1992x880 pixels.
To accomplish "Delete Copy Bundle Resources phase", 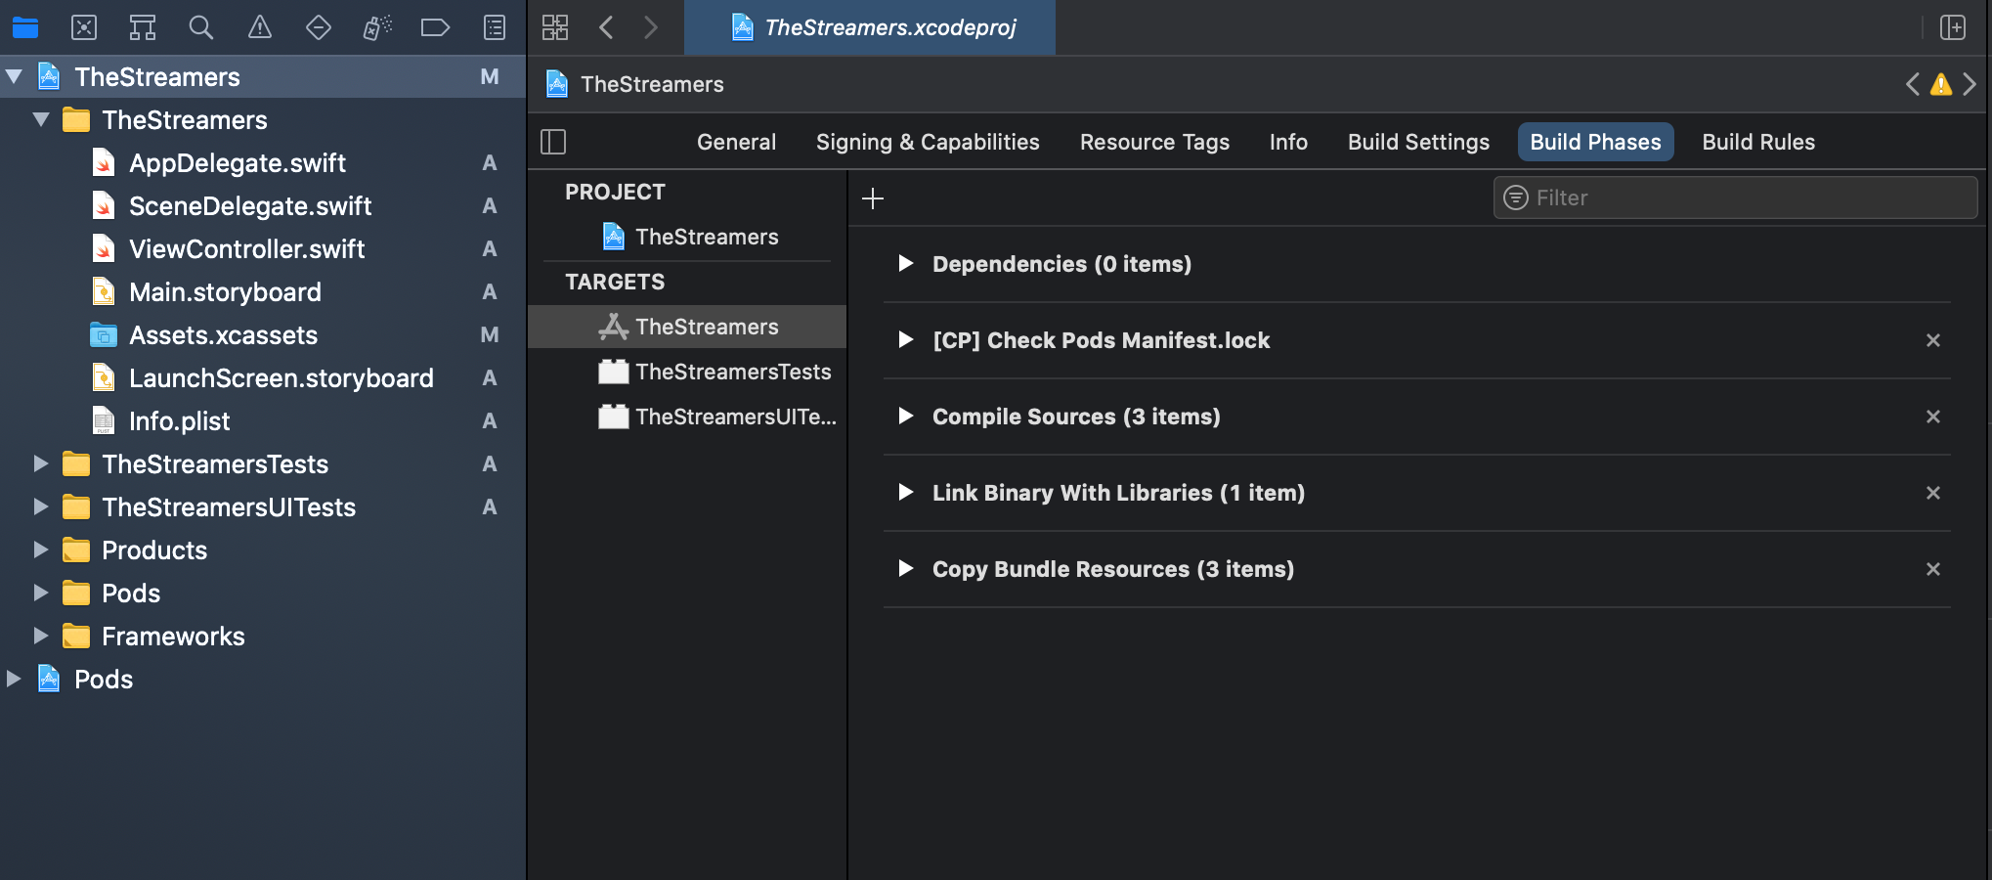I will point(1933,569).
